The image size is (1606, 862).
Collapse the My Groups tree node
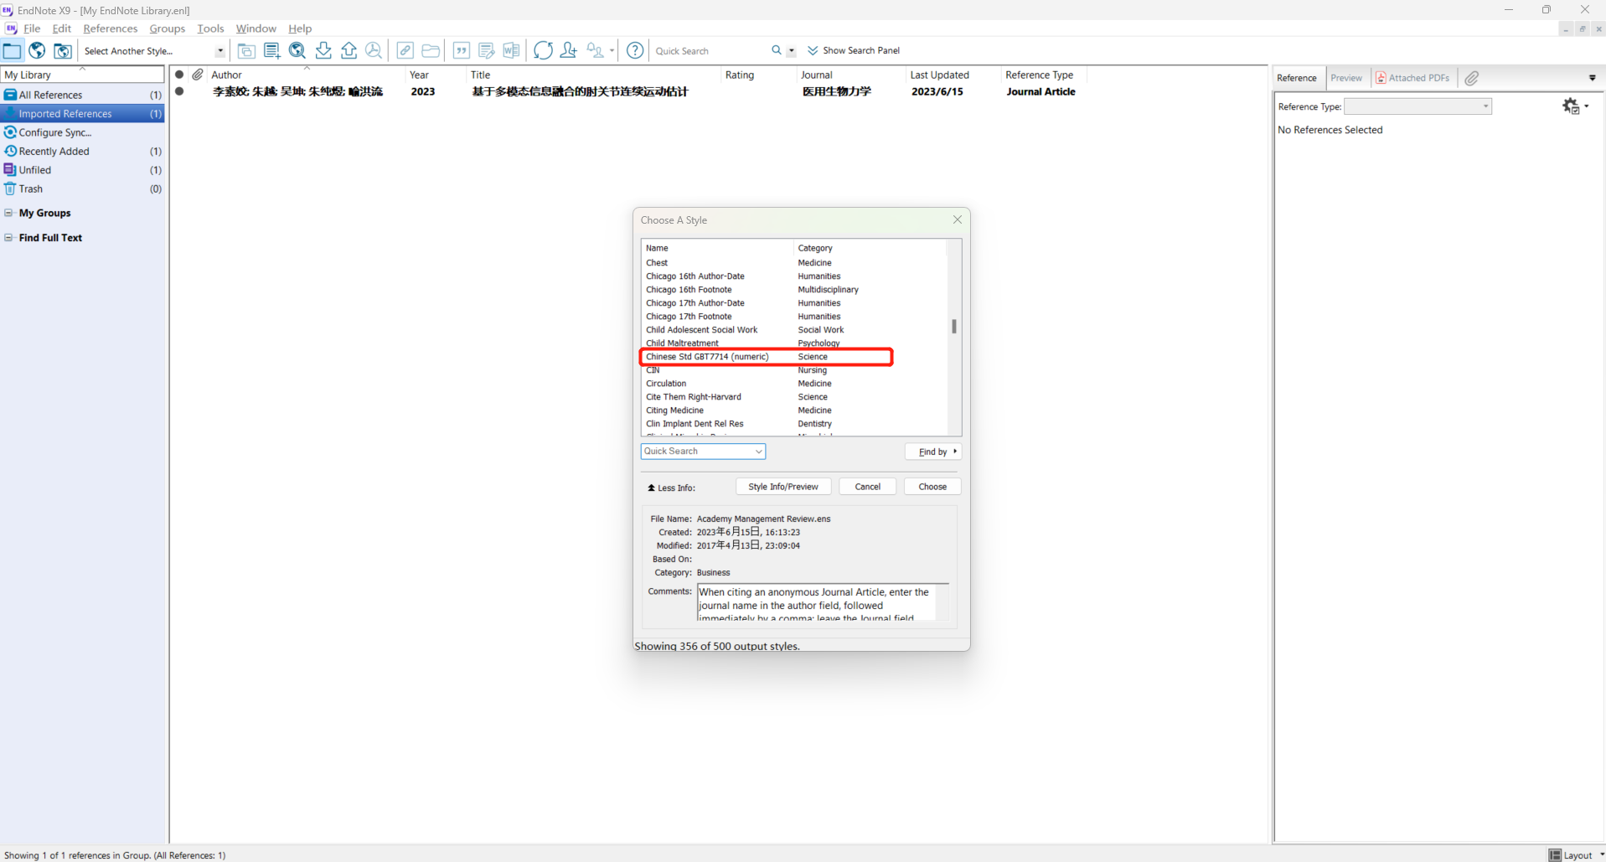[x=8, y=213]
